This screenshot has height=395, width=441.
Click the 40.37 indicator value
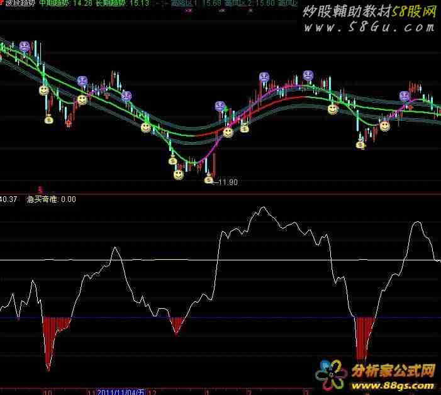8,199
